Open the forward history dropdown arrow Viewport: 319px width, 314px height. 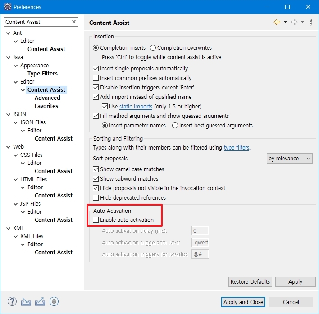click(x=302, y=22)
